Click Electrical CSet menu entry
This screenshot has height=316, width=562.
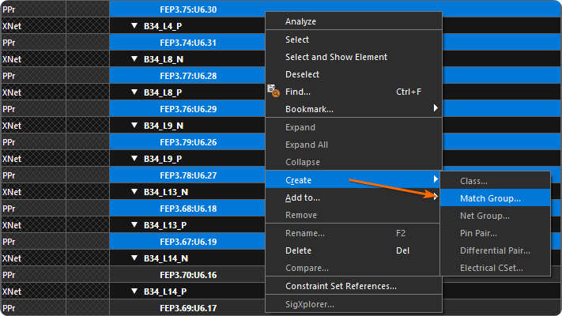pos(491,269)
